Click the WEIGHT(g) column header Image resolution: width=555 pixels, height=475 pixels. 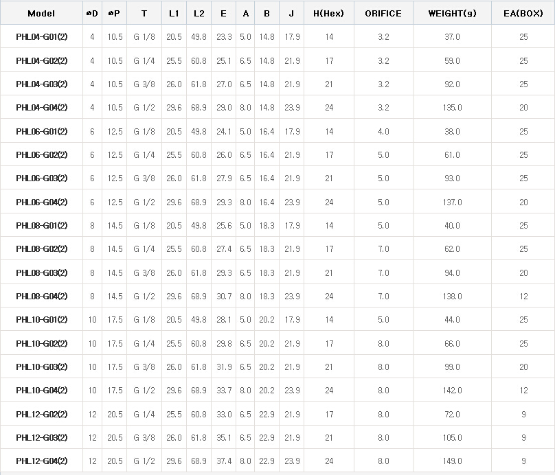click(x=451, y=14)
